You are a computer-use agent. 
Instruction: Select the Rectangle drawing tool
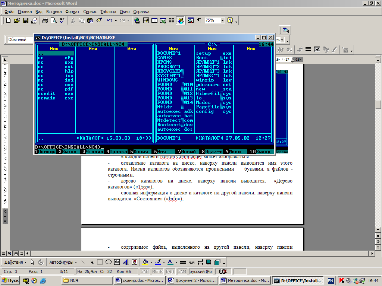(100, 262)
